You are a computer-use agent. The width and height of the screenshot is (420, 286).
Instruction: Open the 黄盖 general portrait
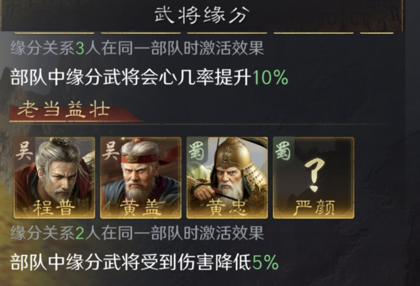click(x=140, y=178)
